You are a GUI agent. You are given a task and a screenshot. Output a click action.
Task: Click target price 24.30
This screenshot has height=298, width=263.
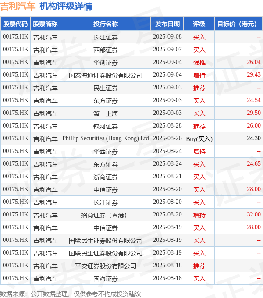(x=254, y=138)
